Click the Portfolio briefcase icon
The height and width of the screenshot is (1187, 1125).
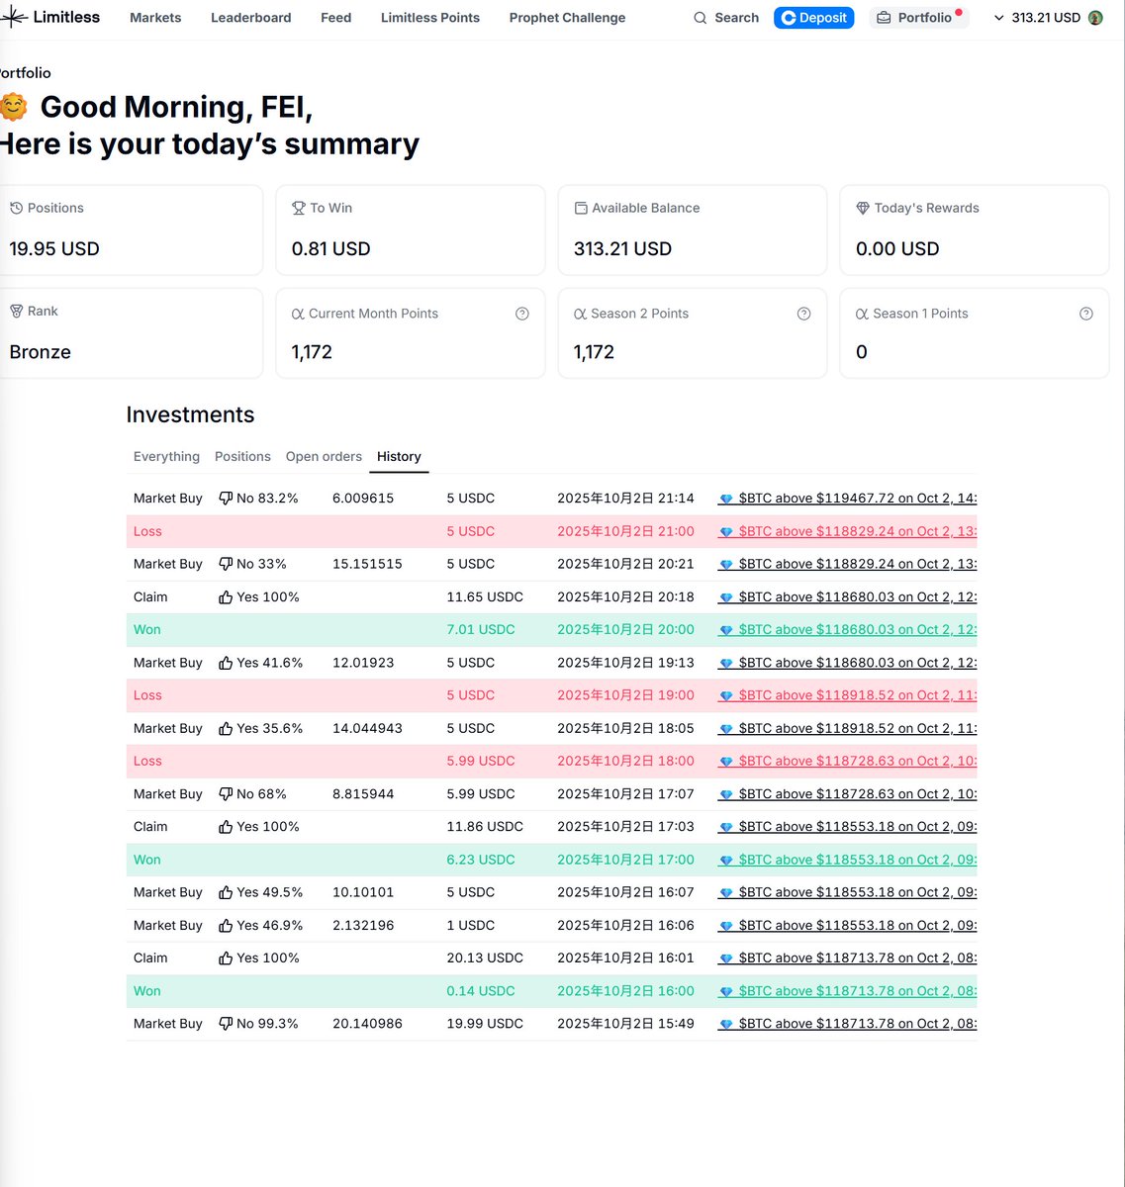click(884, 18)
